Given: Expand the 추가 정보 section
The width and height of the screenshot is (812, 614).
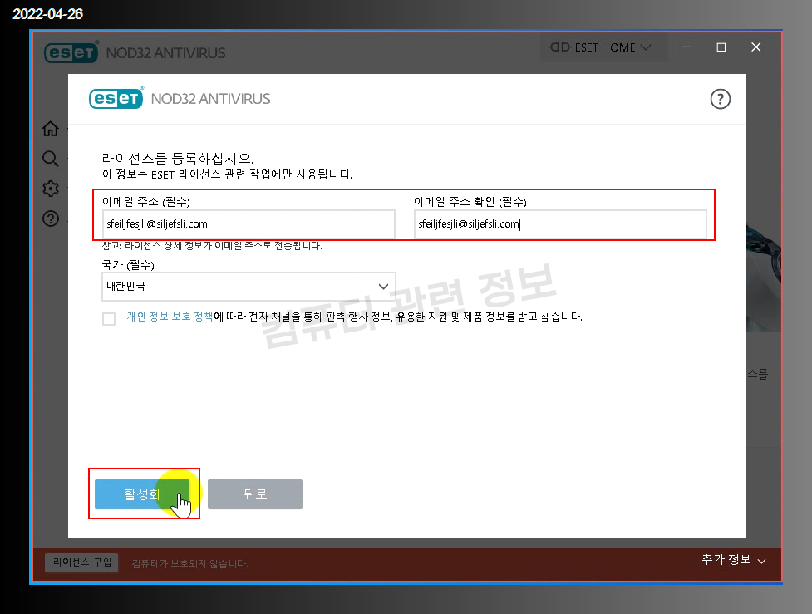Looking at the screenshot, I should [x=733, y=560].
